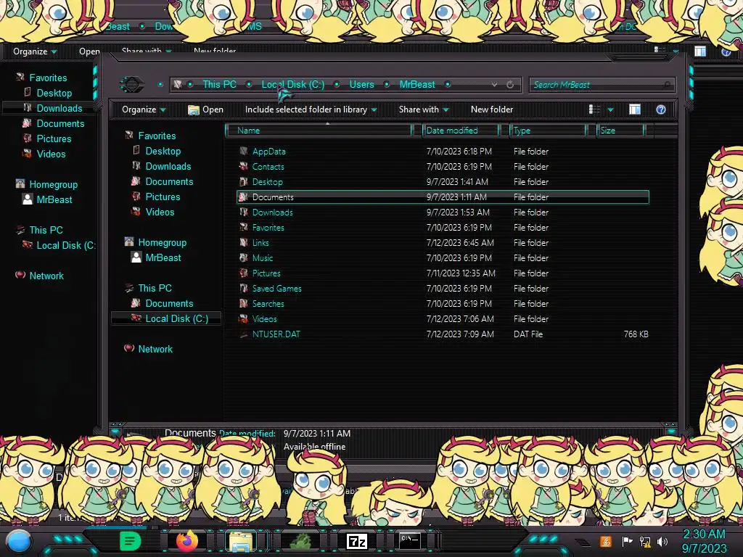Click the Java update tray icon

tap(606, 541)
